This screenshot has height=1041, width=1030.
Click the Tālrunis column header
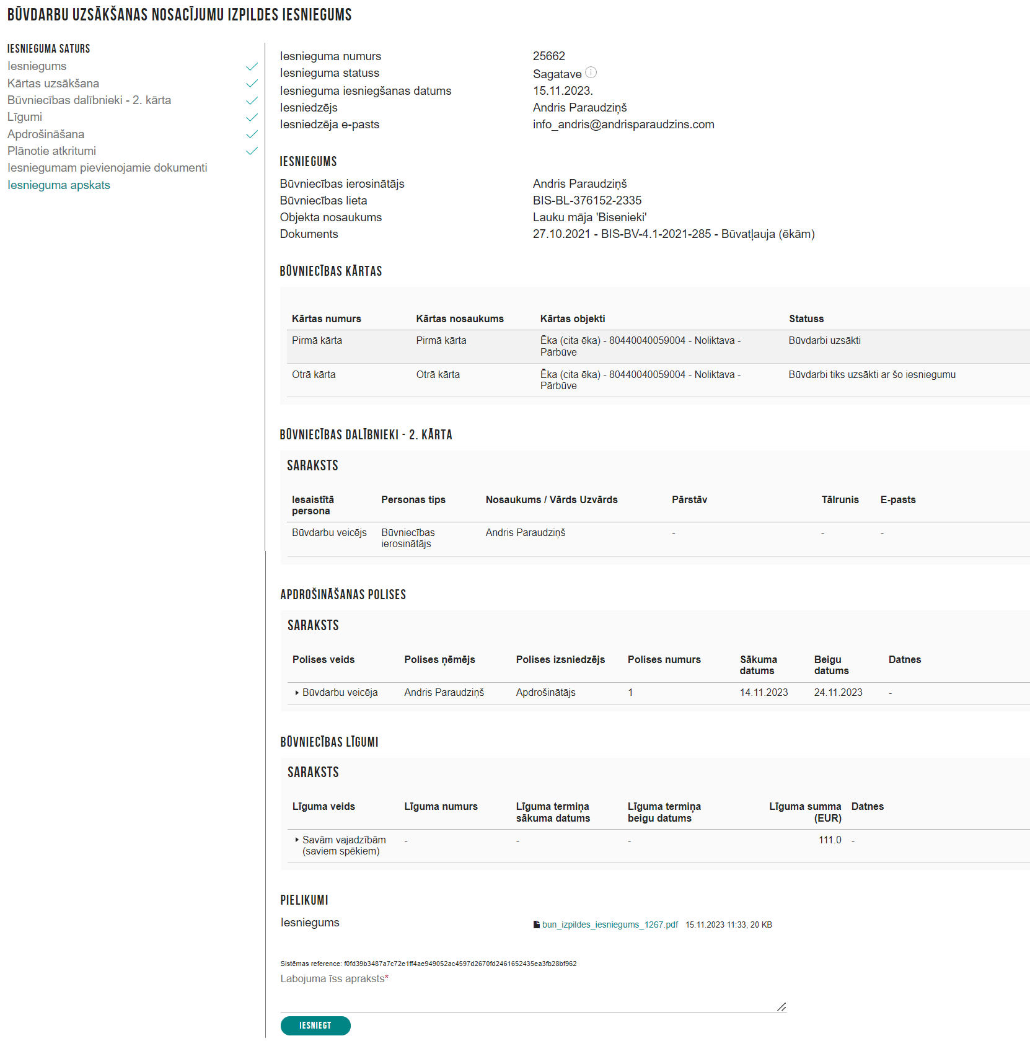point(840,499)
